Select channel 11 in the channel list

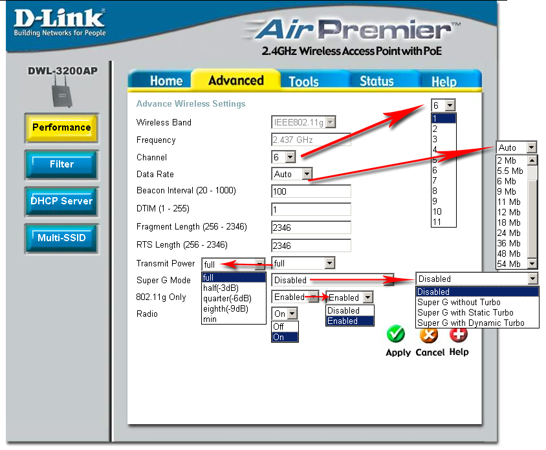click(444, 222)
